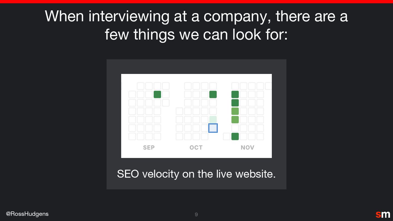Select the "SEO velocity on the live website" caption

point(196,174)
